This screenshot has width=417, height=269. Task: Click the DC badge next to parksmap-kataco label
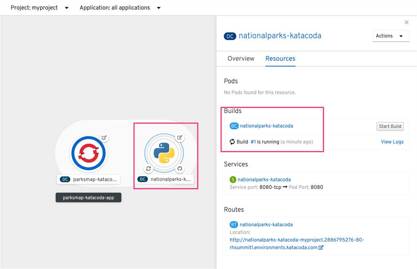tap(65, 179)
